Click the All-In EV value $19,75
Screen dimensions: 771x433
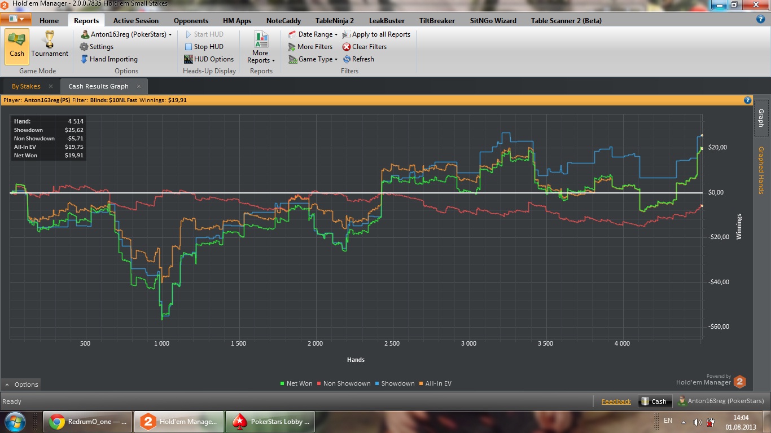74,147
